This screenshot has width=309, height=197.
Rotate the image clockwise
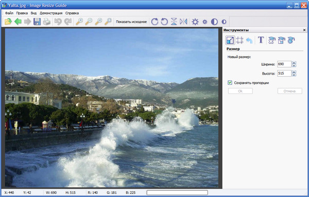(x=154, y=22)
